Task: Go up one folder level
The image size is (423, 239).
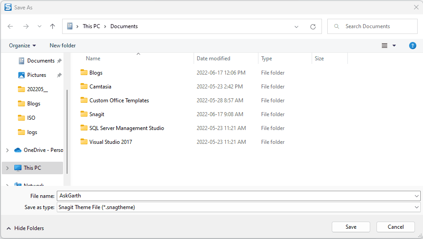Action: [53, 26]
